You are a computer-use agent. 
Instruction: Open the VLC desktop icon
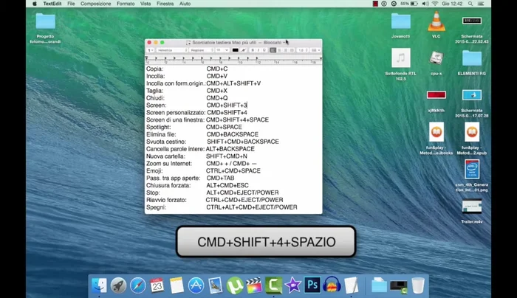tap(436, 21)
